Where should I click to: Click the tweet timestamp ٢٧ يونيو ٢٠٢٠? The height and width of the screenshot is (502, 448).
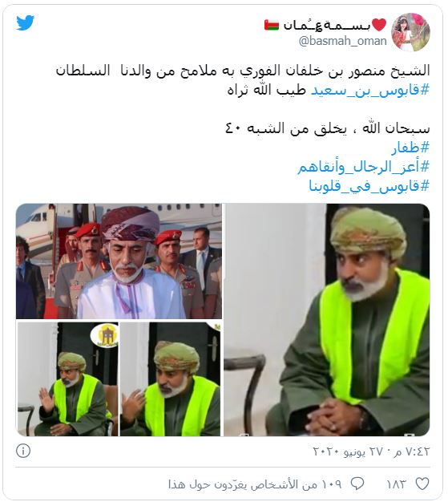coord(371,451)
